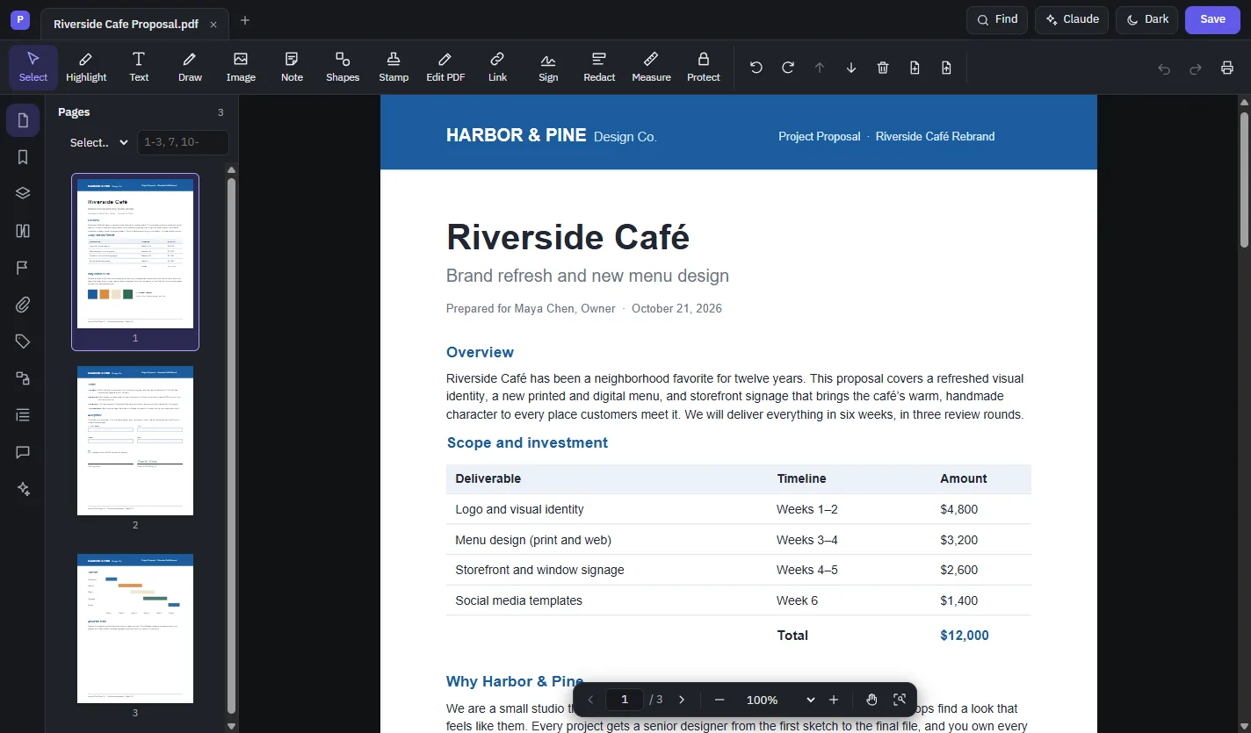The image size is (1251, 733).
Task: Close the Riverside Cafe Proposal.pdf tab
Action: [x=213, y=25]
